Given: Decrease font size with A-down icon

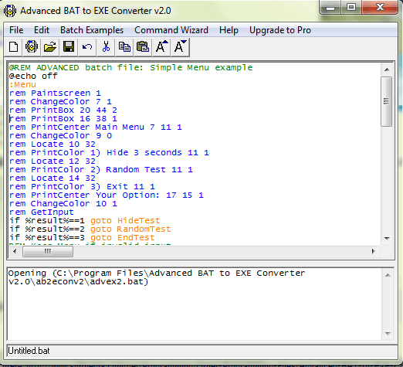Looking at the screenshot, I should [180, 47].
